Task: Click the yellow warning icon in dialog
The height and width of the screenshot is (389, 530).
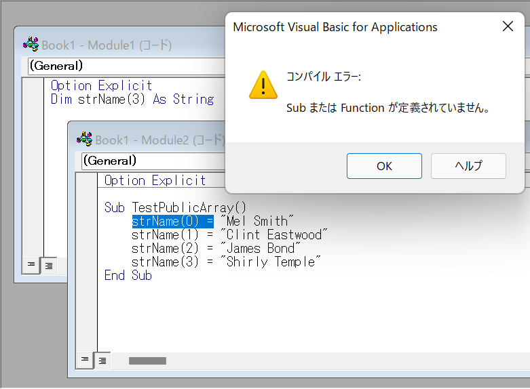Action: (263, 85)
